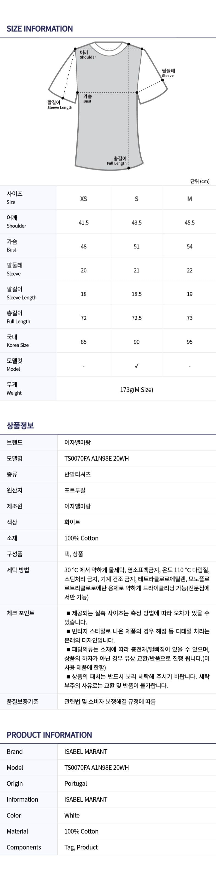The image size is (216, 870).
Task: Click the Portugal origin value
Action: coord(75,783)
